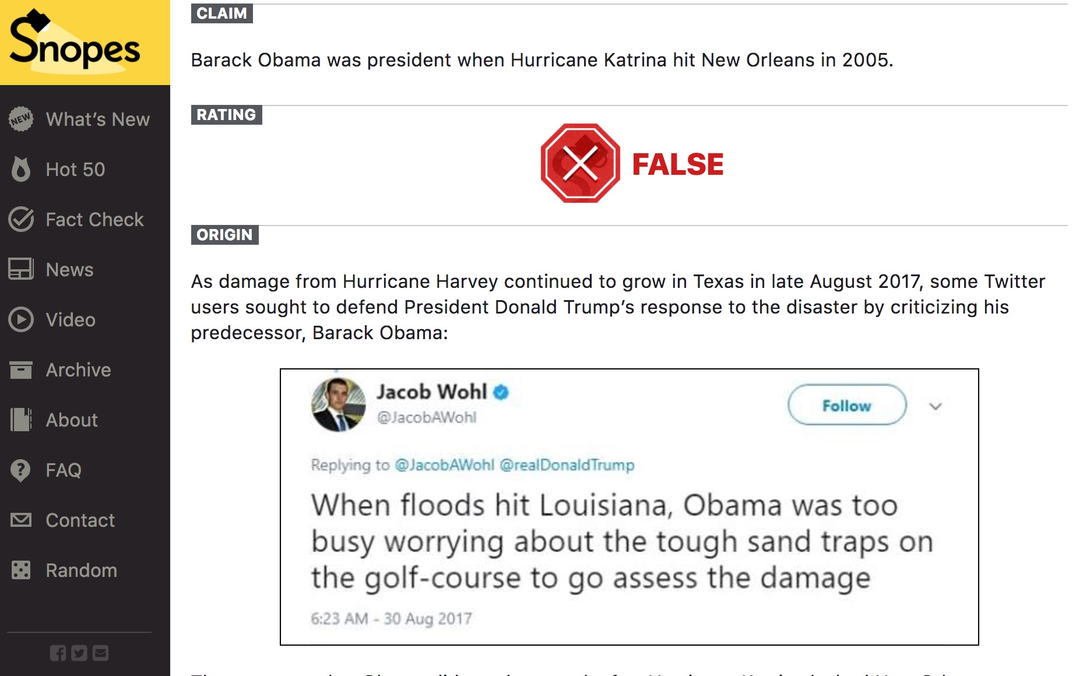Click the Random dice icon

(x=21, y=571)
